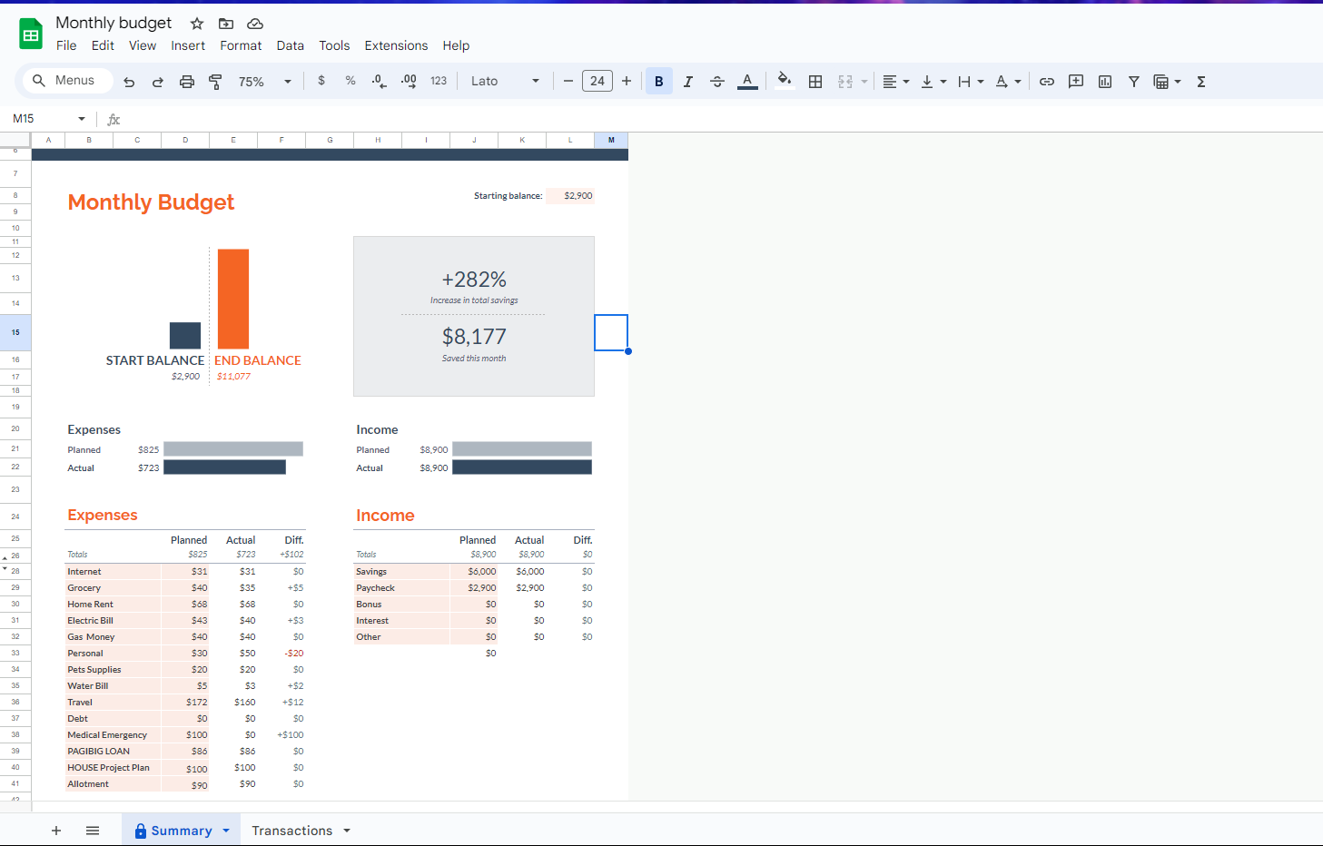Image resolution: width=1323 pixels, height=846 pixels.
Task: Open the fill color bucket
Action: (785, 80)
